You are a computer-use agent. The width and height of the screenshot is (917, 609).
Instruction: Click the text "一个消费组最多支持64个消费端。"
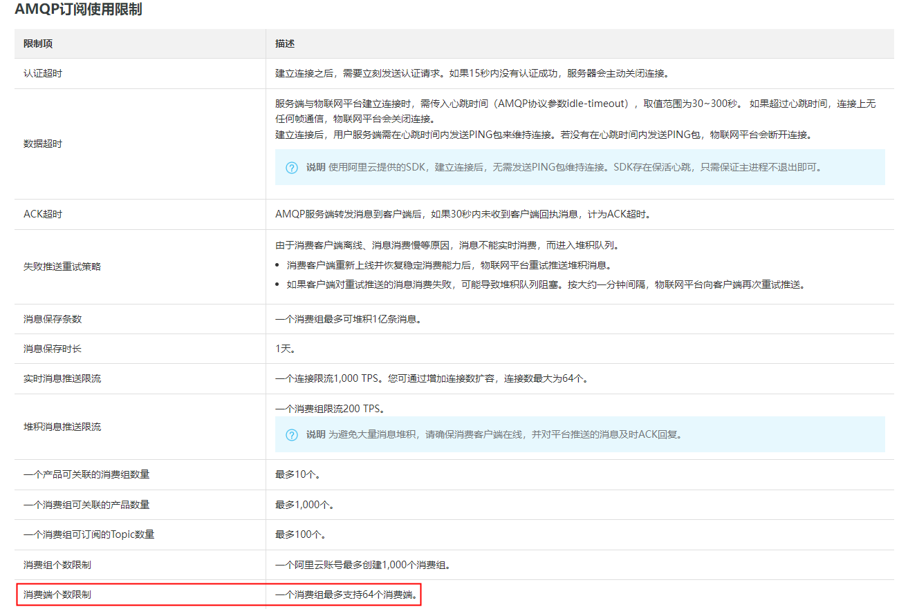(x=347, y=594)
